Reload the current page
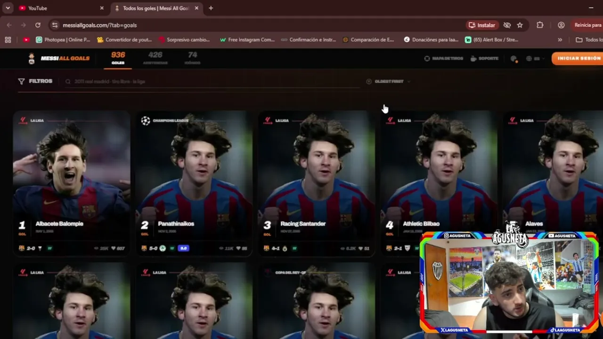This screenshot has height=339, width=603. pos(38,25)
